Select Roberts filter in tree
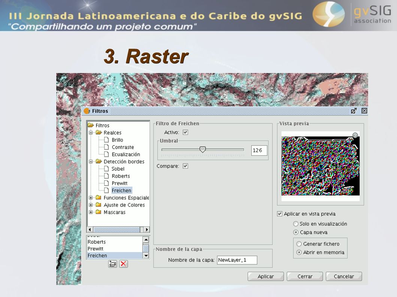This screenshot has width=397, height=297. (x=121, y=176)
